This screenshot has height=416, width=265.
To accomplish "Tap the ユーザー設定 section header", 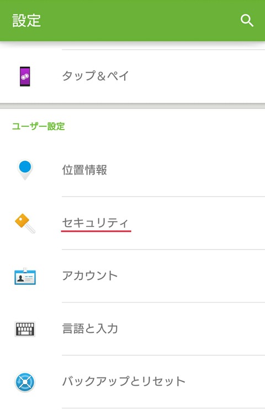I will coord(39,126).
